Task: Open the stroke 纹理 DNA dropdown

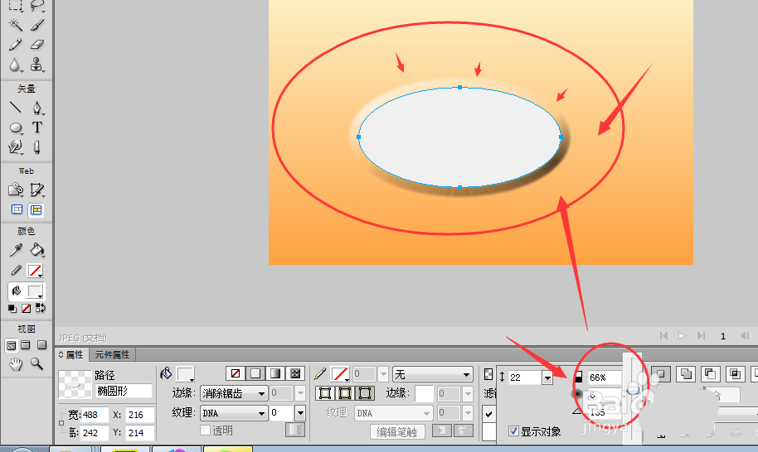Action: [x=393, y=413]
